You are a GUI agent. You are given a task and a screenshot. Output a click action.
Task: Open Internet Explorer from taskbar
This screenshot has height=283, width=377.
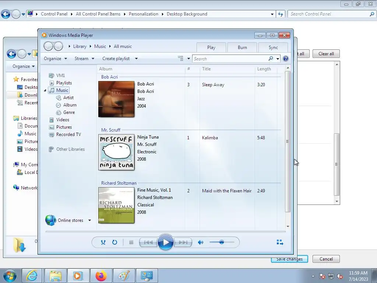(32, 276)
